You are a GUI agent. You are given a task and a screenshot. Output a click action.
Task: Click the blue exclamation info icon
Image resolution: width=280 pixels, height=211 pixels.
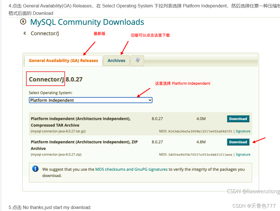(35, 168)
